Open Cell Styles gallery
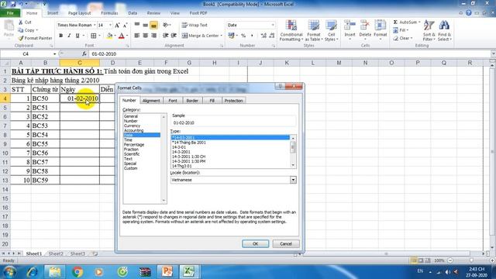The width and height of the screenshot is (496, 279). tap(331, 31)
